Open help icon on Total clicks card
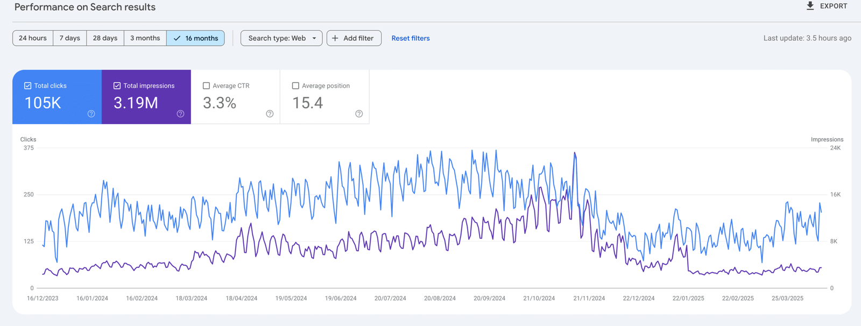This screenshot has width=861, height=326. [x=91, y=114]
